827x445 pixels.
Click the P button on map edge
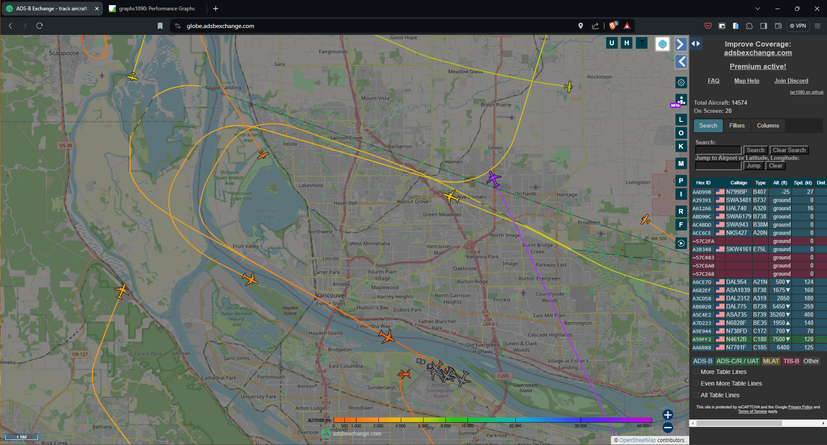681,181
